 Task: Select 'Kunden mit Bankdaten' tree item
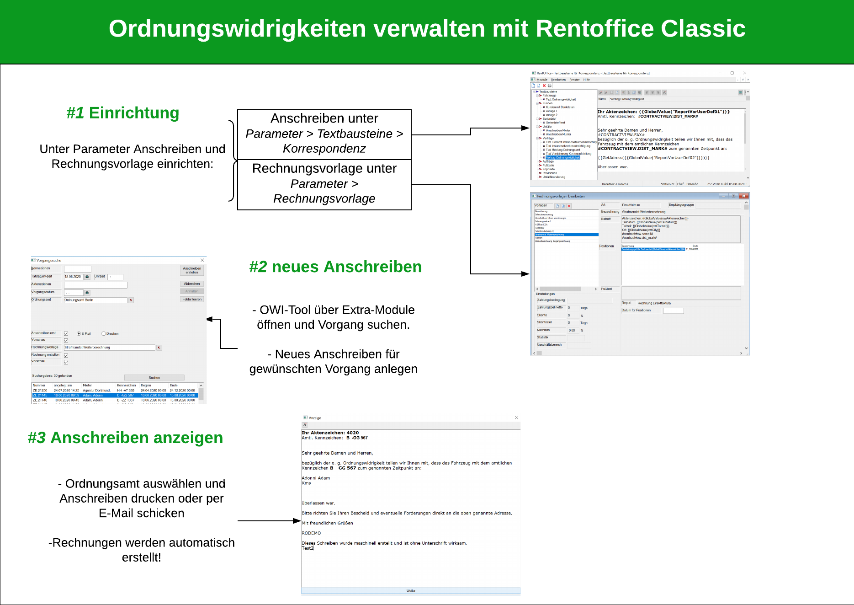pos(560,107)
